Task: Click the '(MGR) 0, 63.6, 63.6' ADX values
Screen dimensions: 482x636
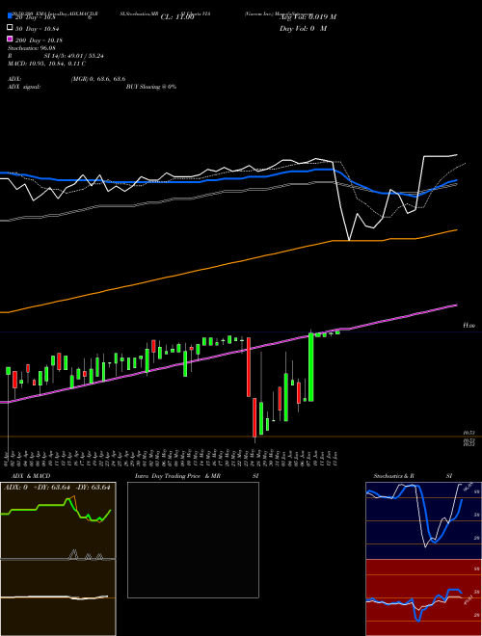Action: 97,79
